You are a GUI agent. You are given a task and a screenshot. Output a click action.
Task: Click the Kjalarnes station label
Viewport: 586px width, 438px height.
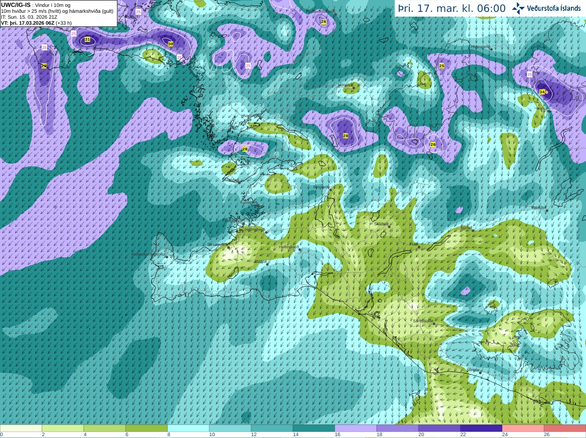[250, 202]
